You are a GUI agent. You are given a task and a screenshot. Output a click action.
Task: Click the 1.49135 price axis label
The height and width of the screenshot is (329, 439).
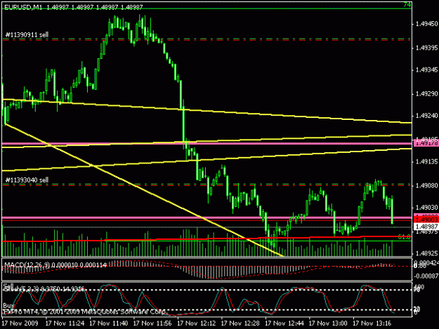tap(426, 162)
